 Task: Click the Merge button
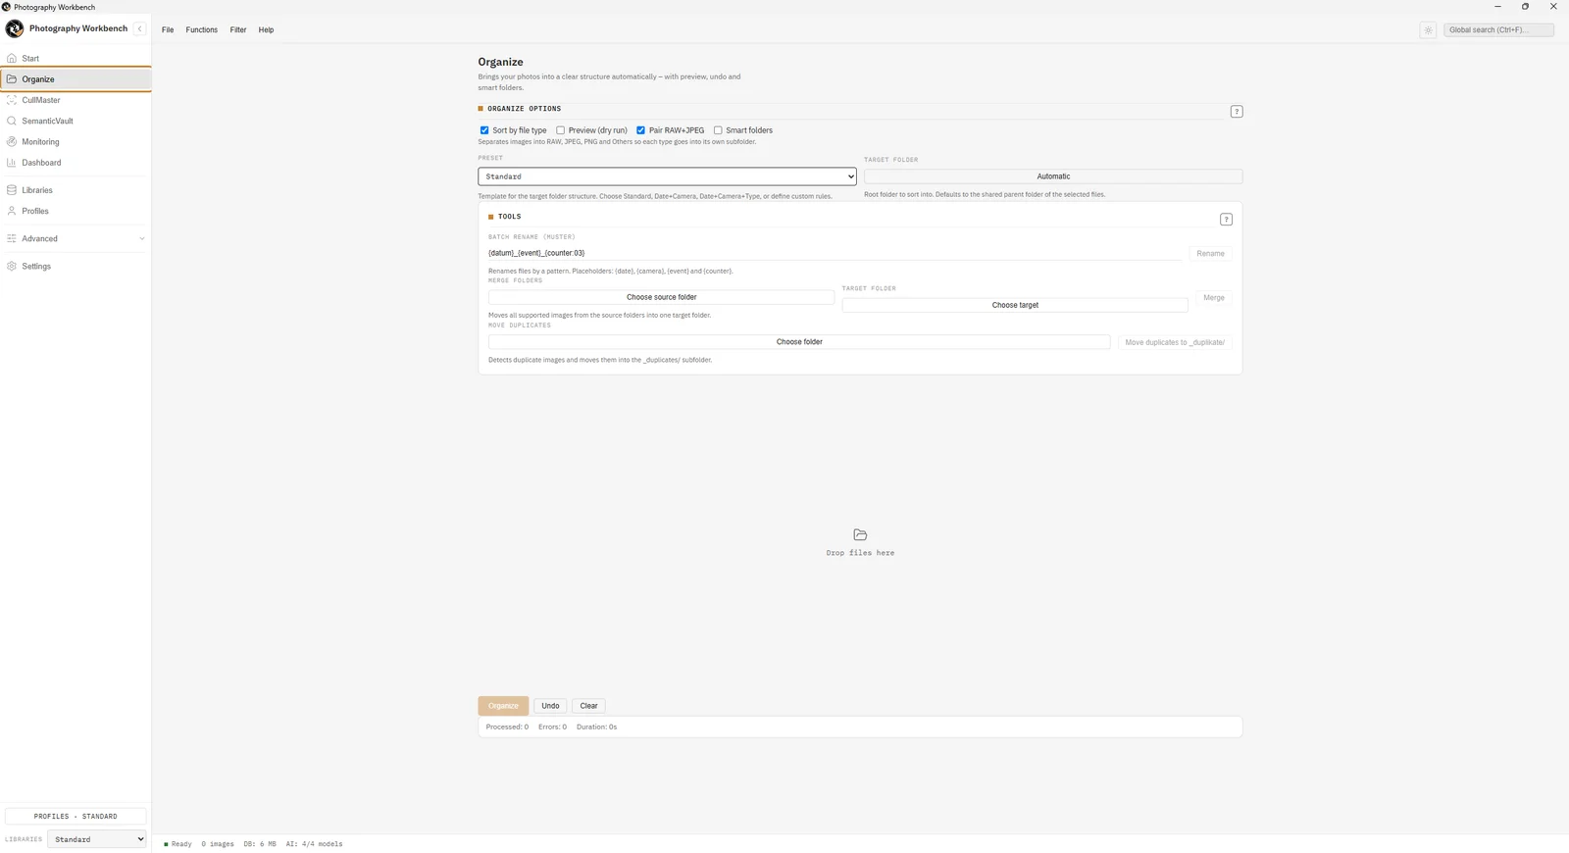point(1214,298)
